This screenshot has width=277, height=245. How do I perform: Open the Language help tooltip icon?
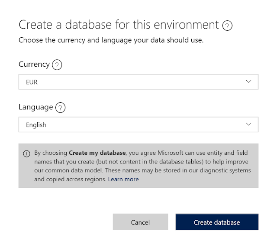(x=60, y=108)
